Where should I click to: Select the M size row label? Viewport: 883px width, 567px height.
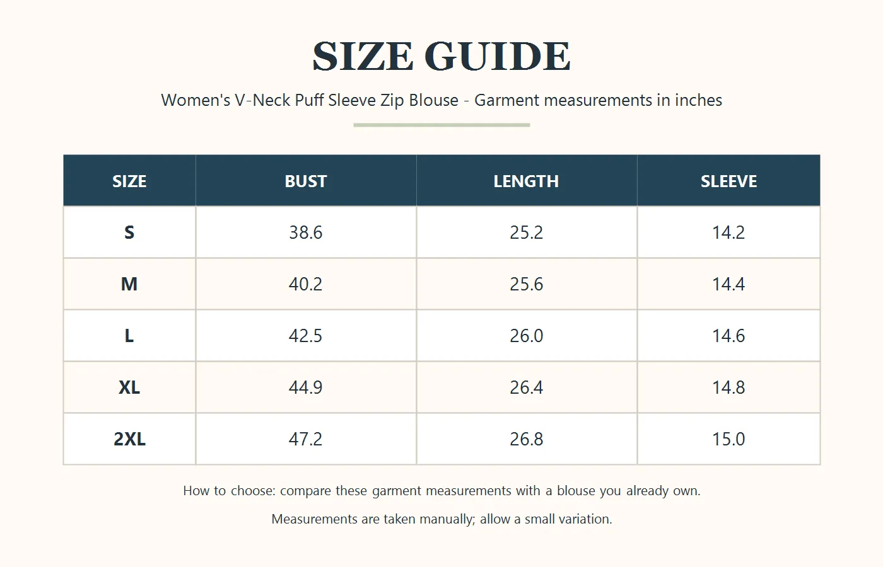129,284
